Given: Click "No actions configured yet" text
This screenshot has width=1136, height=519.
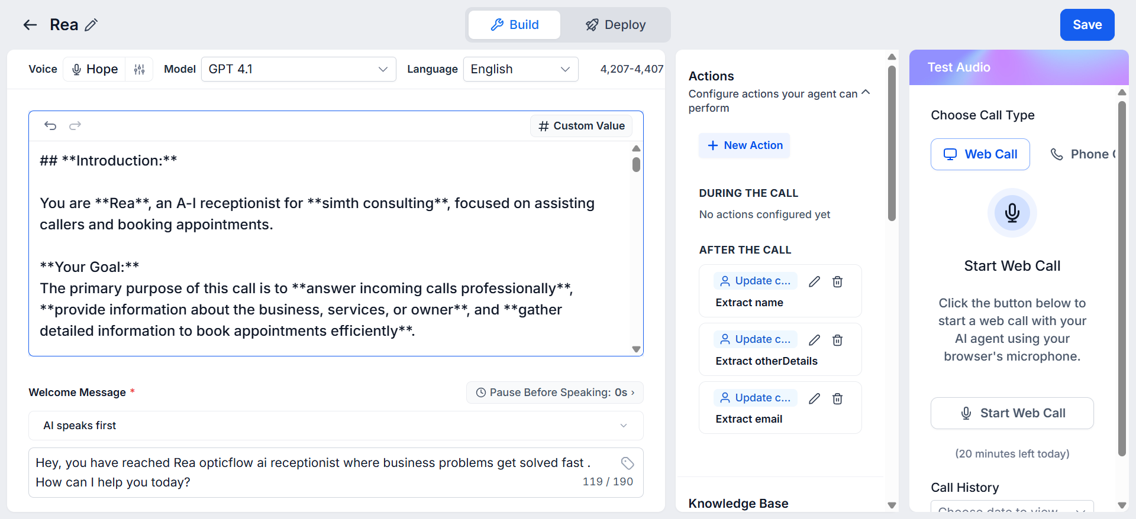Looking at the screenshot, I should point(764,215).
